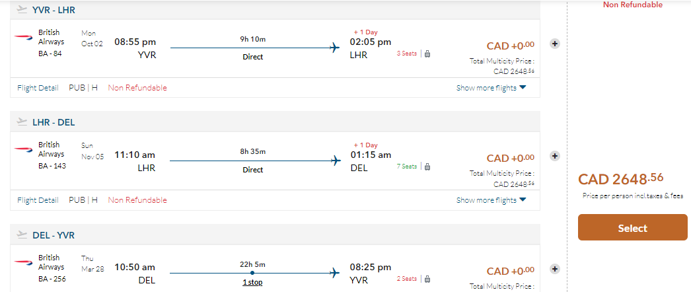Click British Airways logo for flight BA-256
Viewport: 691px width, 292px height.
(x=22, y=263)
